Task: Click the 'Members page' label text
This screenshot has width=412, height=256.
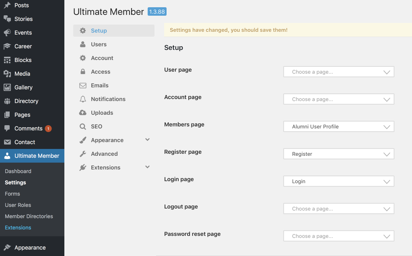Action: click(184, 124)
